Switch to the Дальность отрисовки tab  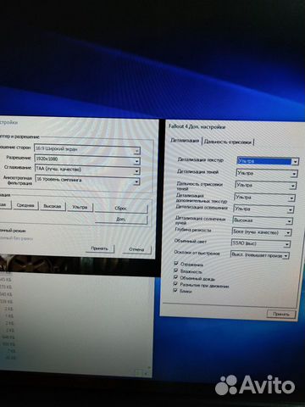coord(228,142)
